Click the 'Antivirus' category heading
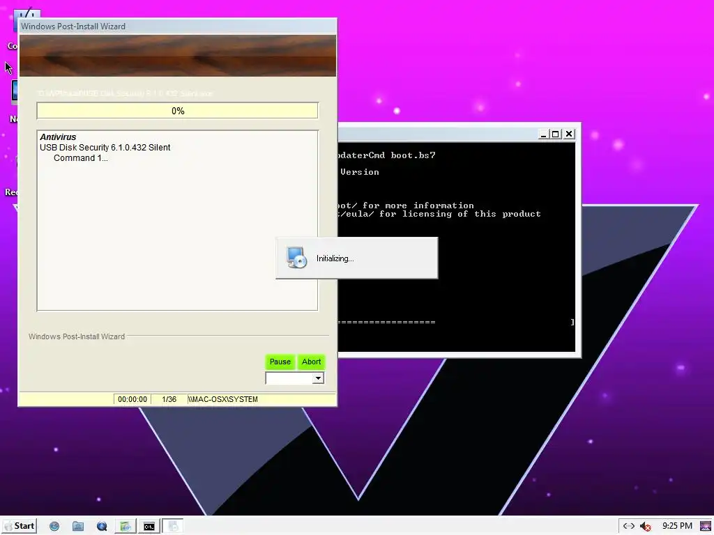The height and width of the screenshot is (535, 714). 58,137
